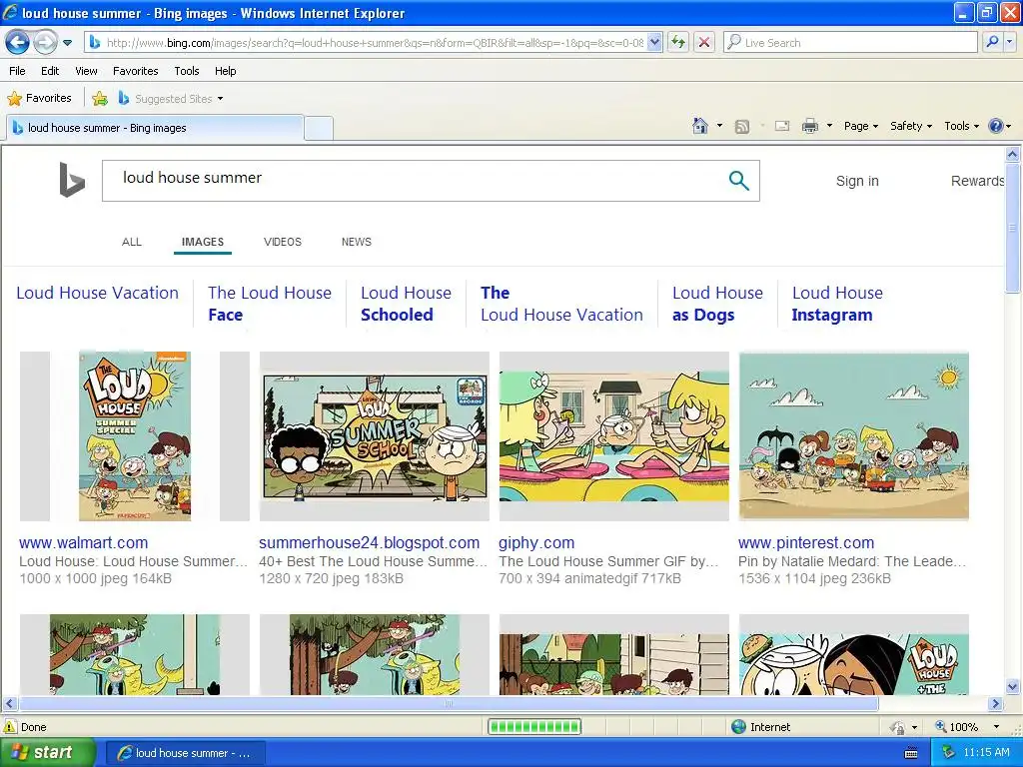
Task: Open the Tools menu in the menu bar
Action: tap(187, 71)
